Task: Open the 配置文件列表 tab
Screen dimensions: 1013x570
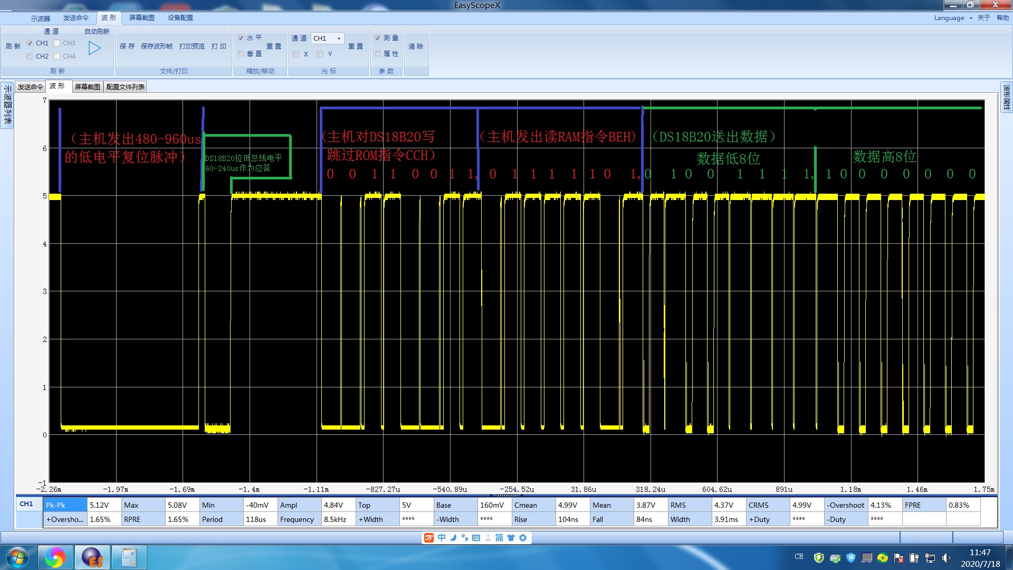Action: tap(125, 87)
